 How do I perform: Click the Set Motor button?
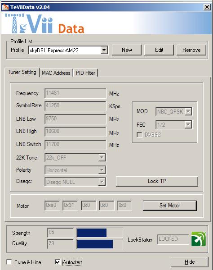(170, 206)
